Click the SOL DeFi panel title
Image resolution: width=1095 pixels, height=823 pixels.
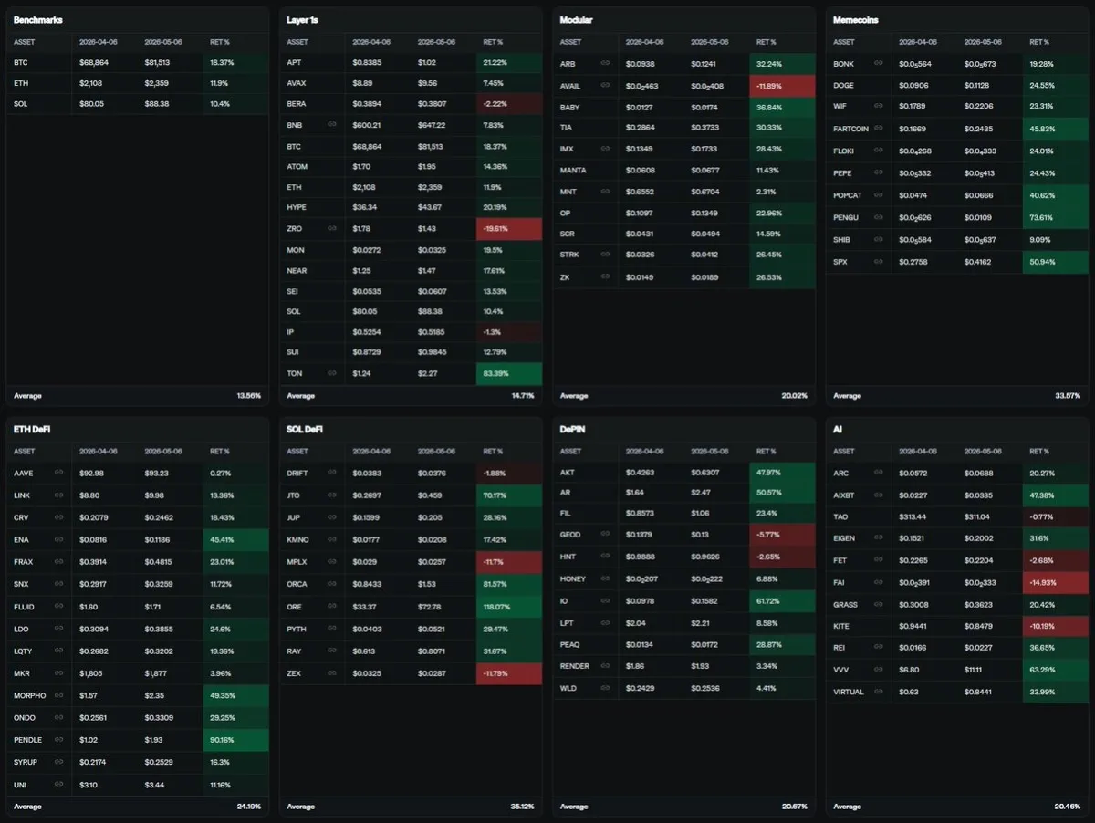[x=305, y=429]
